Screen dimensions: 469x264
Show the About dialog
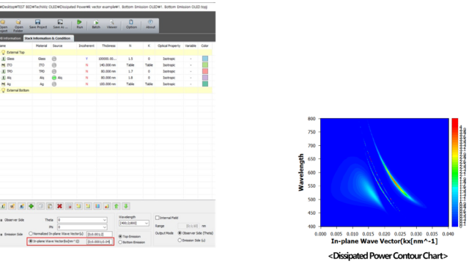tap(150, 24)
